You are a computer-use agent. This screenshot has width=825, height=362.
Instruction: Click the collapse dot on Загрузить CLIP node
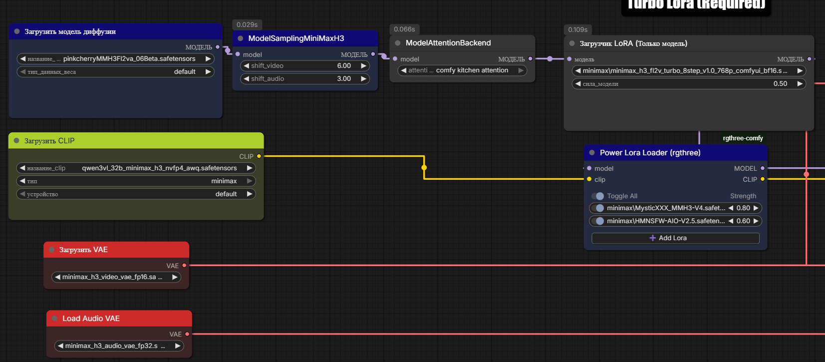[16, 141]
